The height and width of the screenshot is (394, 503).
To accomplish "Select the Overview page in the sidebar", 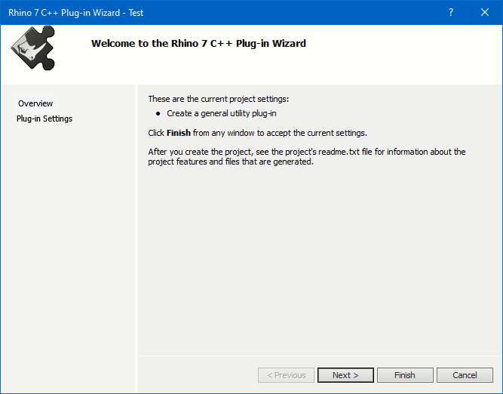I will 35,103.
